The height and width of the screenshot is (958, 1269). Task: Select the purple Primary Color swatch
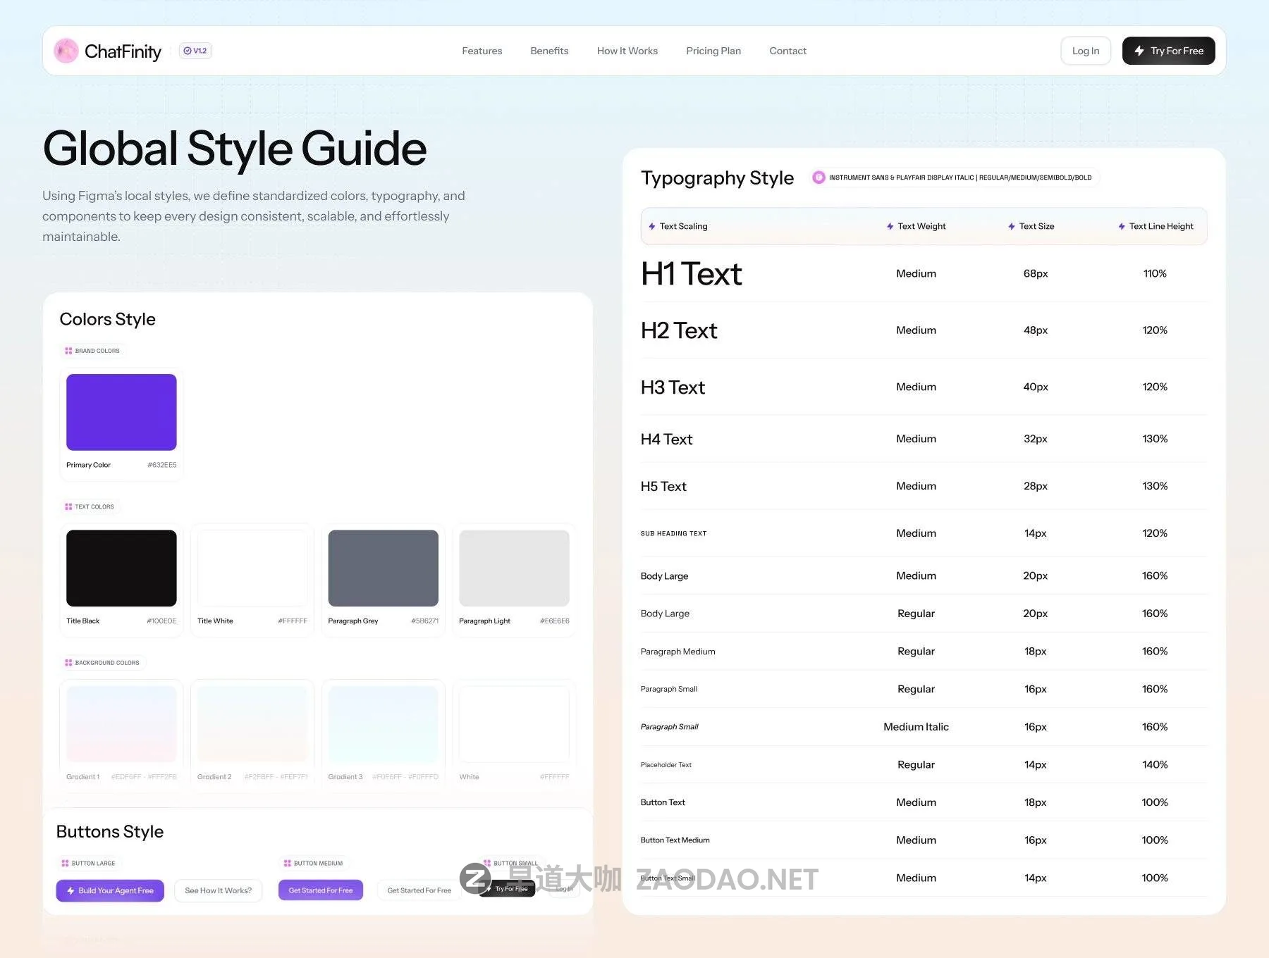[121, 412]
